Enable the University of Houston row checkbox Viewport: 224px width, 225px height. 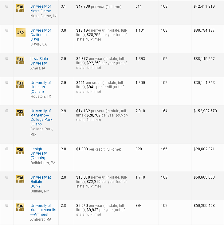(7, 83)
